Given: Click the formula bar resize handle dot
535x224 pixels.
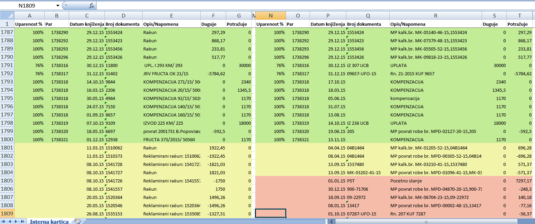Looking at the screenshot, I should click(x=66, y=5).
